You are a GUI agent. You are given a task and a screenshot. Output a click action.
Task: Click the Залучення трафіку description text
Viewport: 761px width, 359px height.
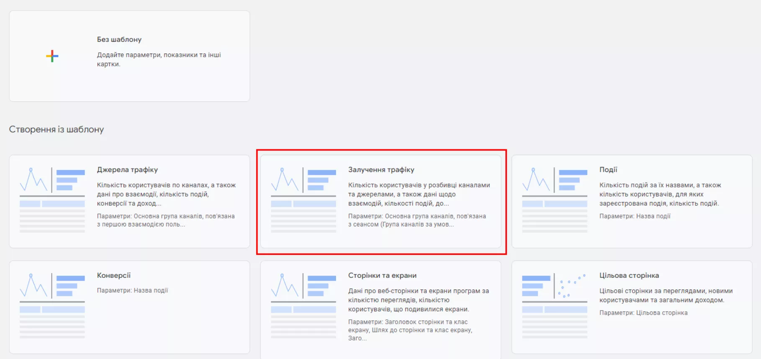419,194
